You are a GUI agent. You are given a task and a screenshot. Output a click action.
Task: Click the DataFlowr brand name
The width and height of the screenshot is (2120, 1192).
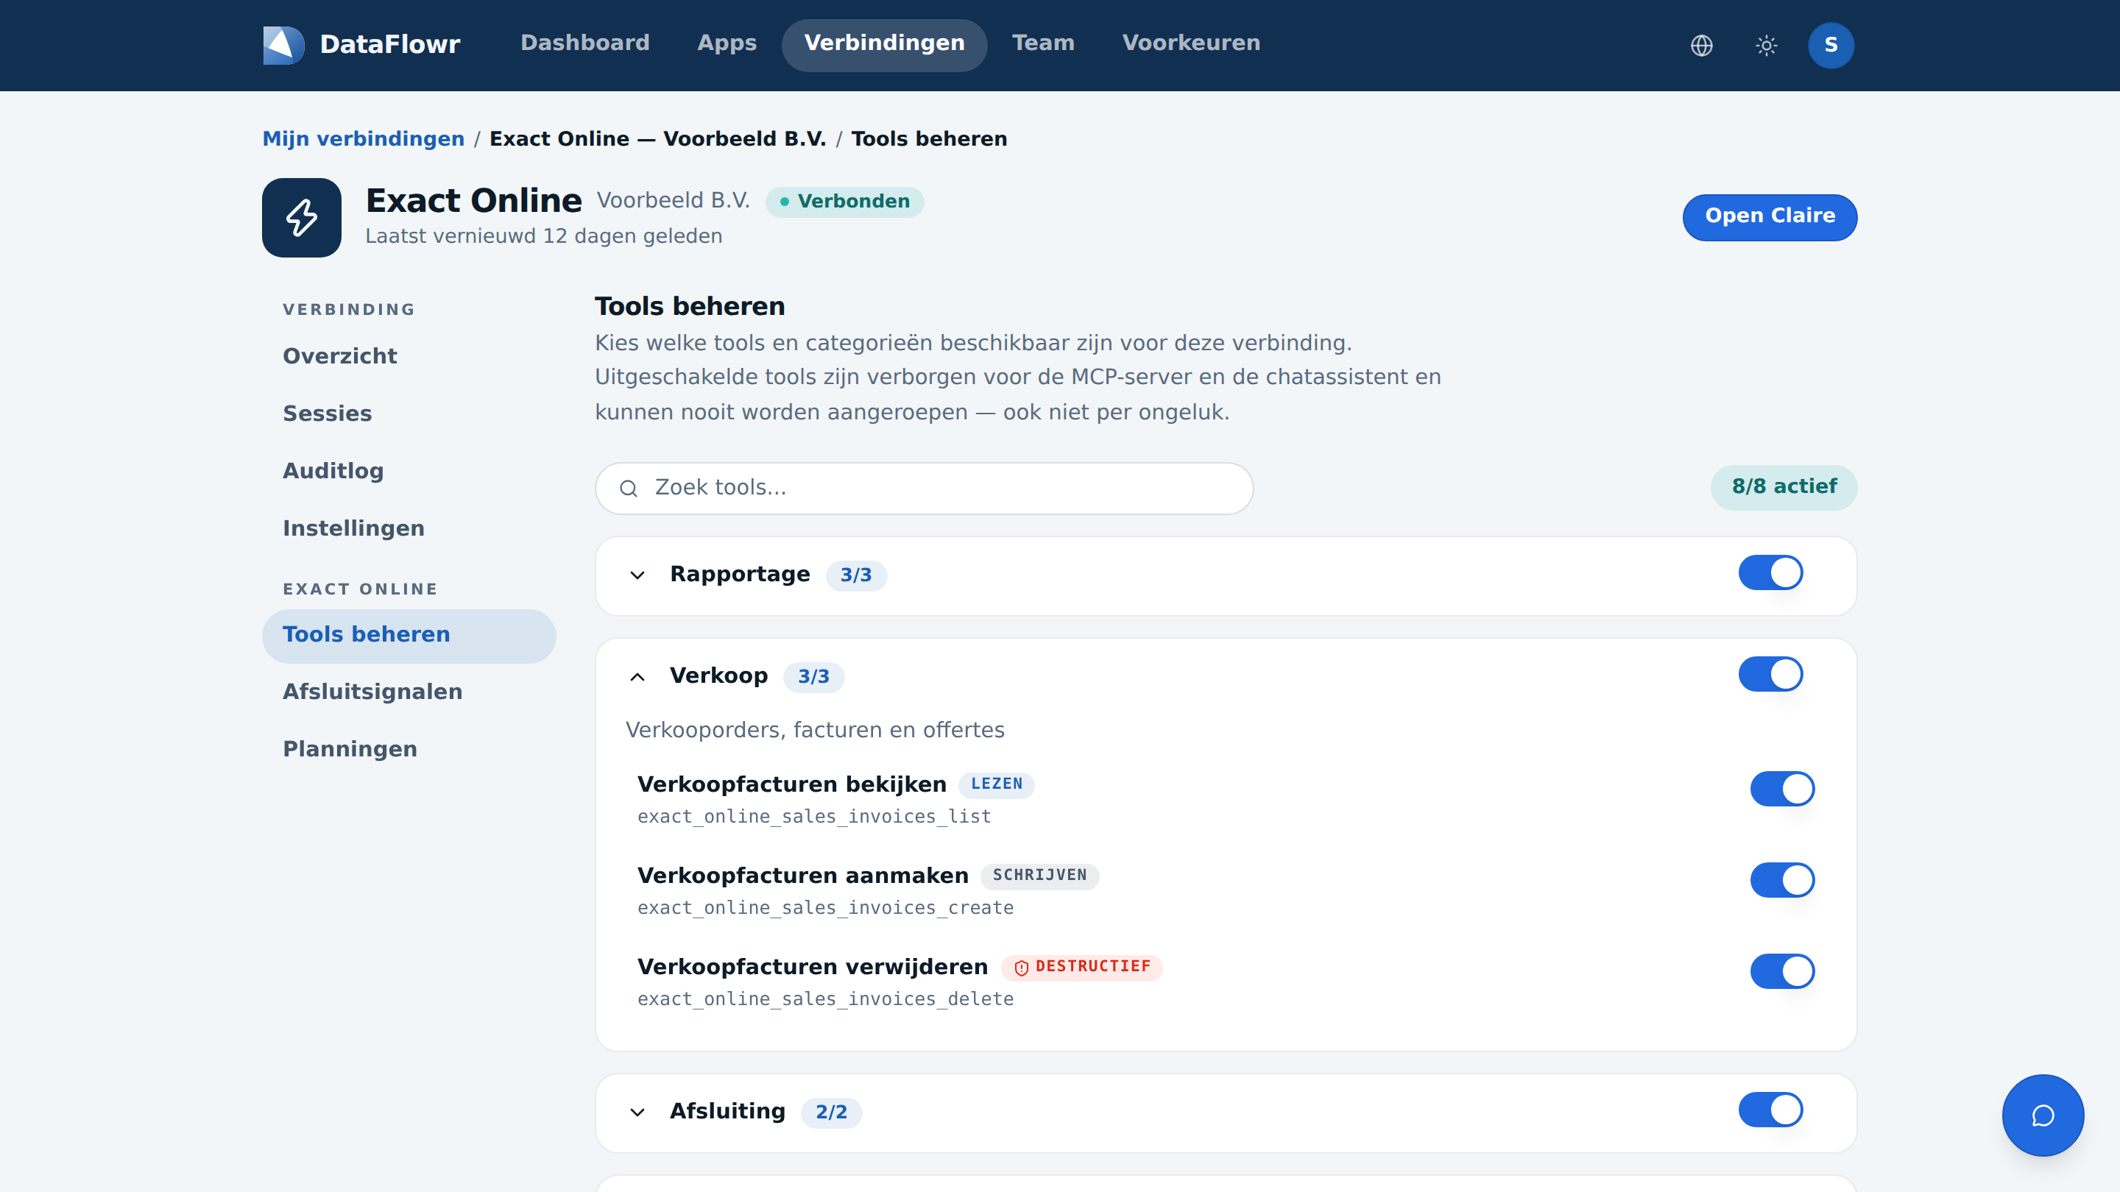click(389, 44)
